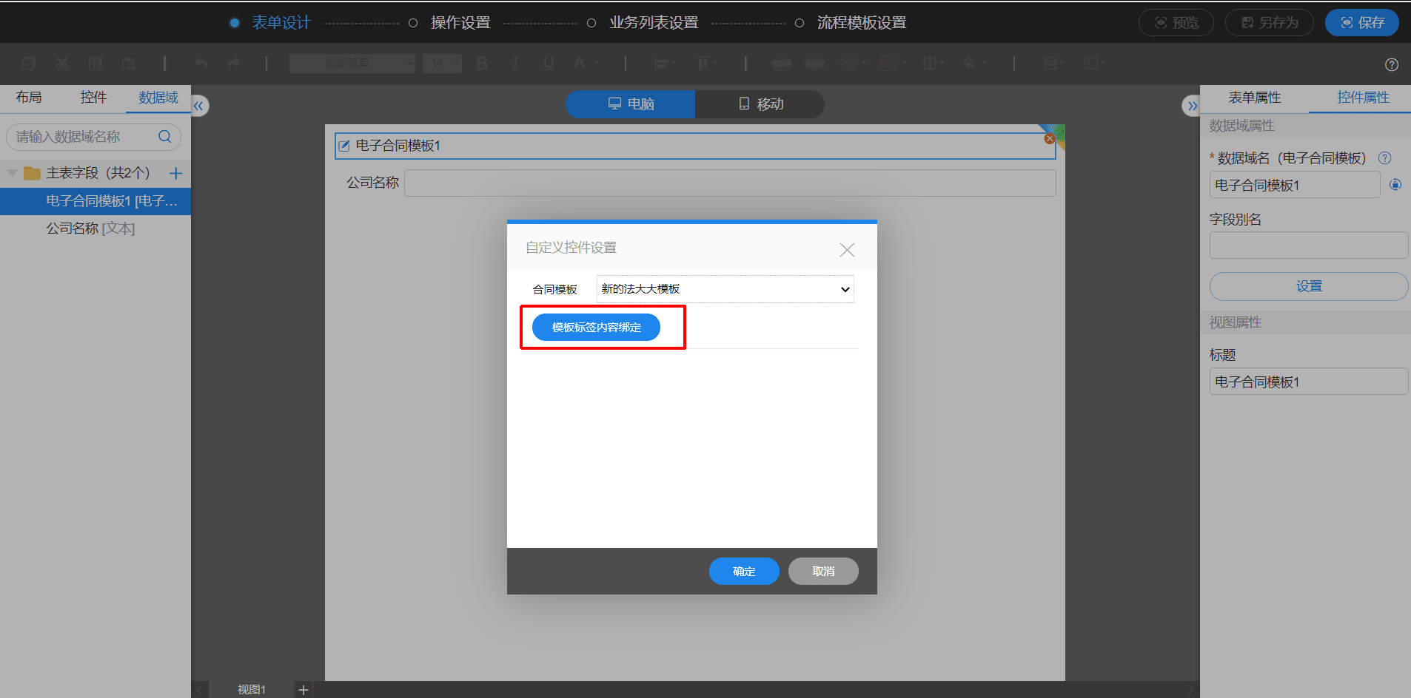Image resolution: width=1411 pixels, height=698 pixels.
Task: Click the 模板标签内容绑定 button
Action: (596, 327)
